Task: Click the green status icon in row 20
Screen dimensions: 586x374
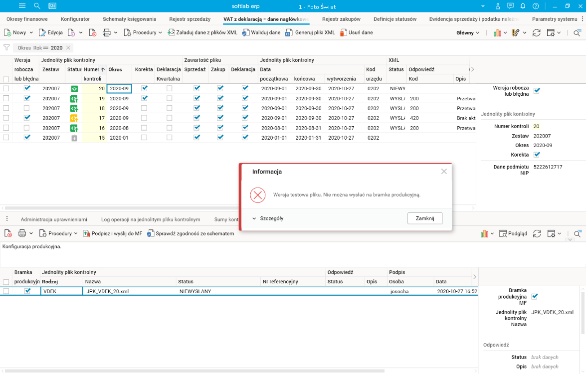Action: 74,89
